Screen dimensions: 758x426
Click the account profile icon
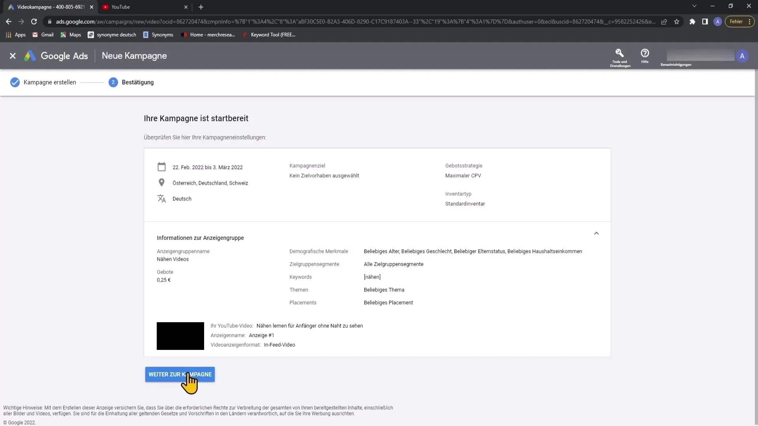(x=742, y=56)
